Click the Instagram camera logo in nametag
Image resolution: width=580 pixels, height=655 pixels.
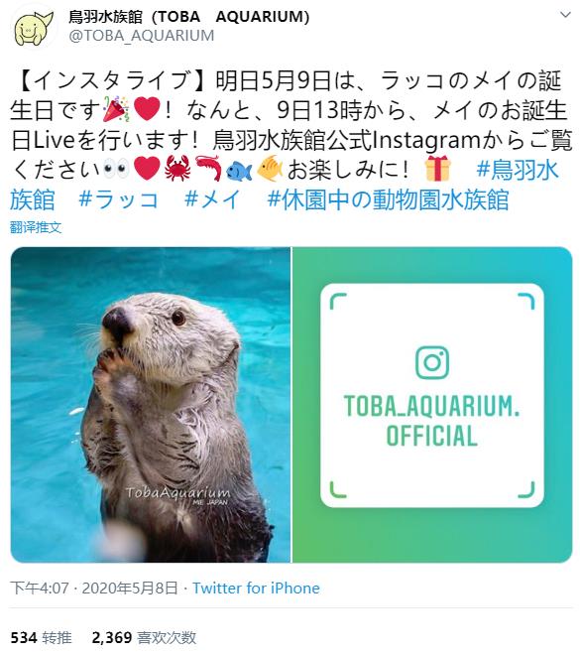432,362
